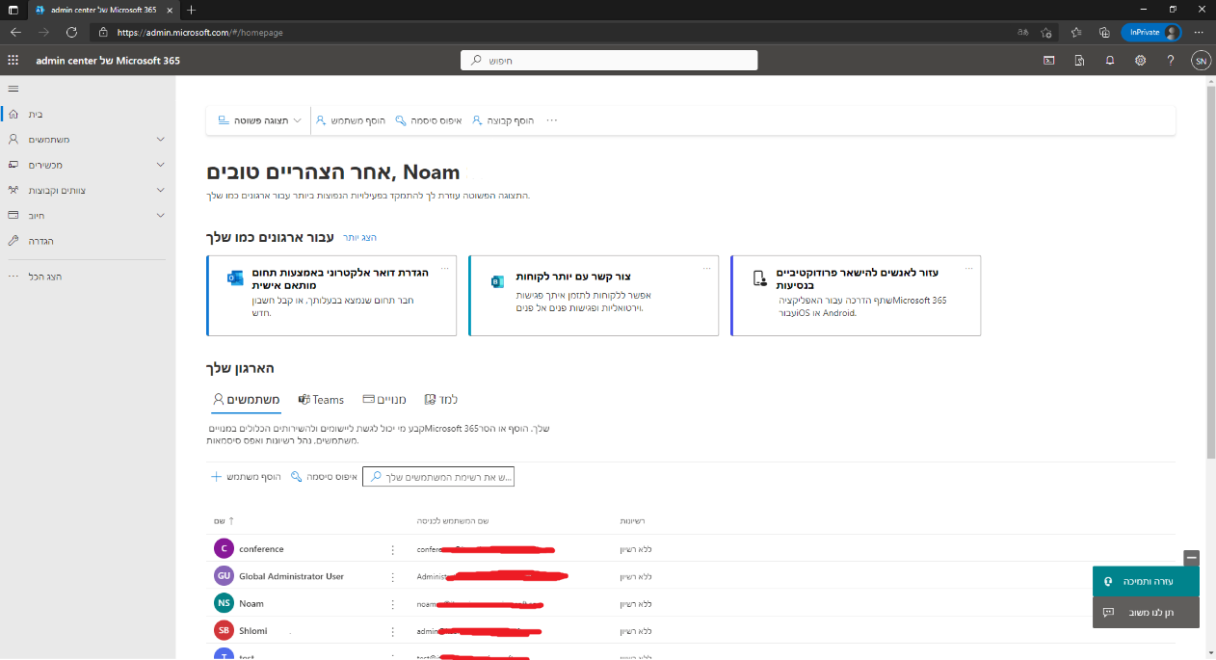The height and width of the screenshot is (660, 1216).
Task: Click the users list search field
Action: point(438,477)
